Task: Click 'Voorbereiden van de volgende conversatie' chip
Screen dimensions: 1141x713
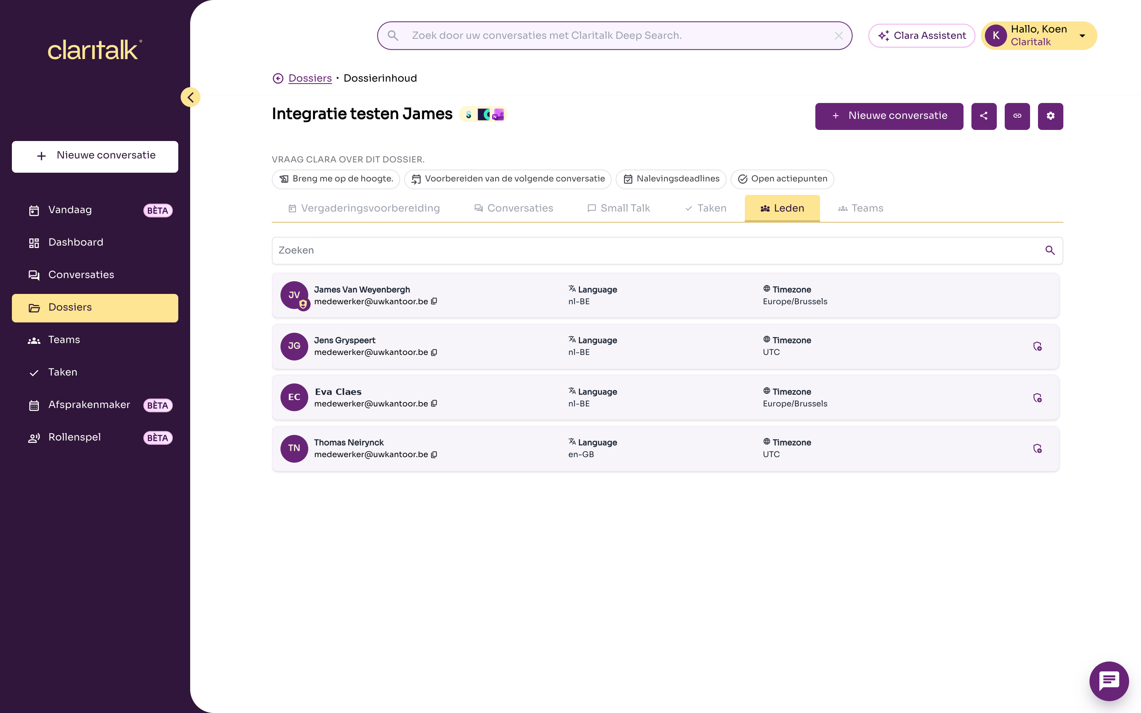Action: click(508, 179)
